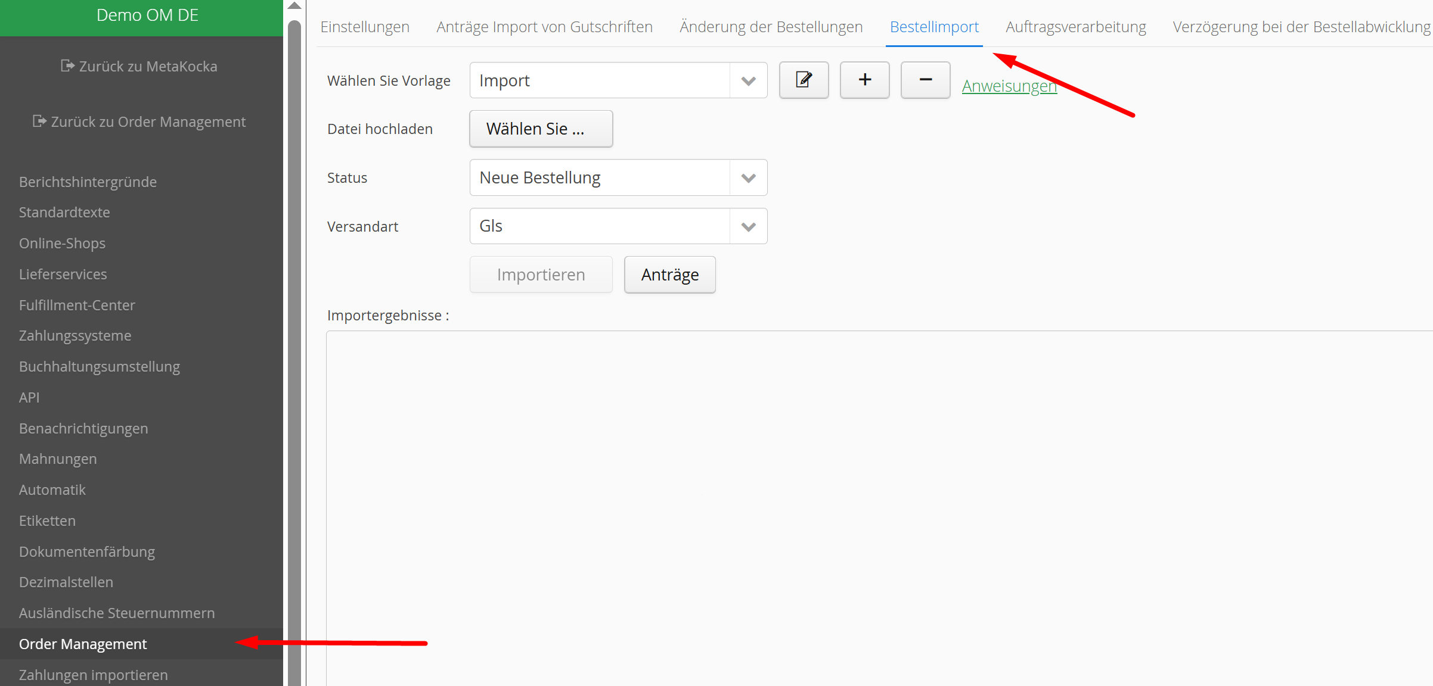The width and height of the screenshot is (1433, 686).
Task: Open Online-Shops in the sidebar
Action: click(62, 243)
